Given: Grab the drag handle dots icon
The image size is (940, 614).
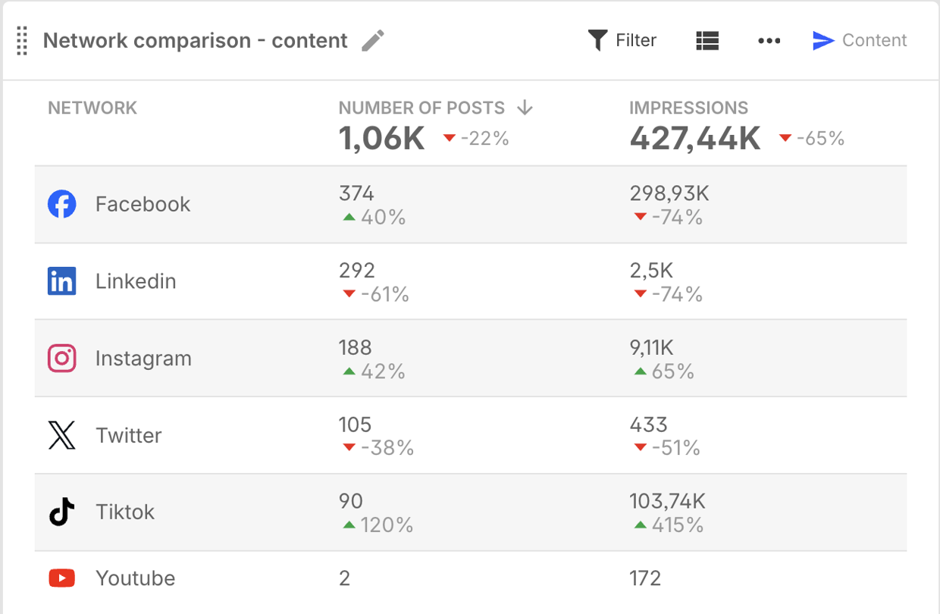Looking at the screenshot, I should click(21, 41).
